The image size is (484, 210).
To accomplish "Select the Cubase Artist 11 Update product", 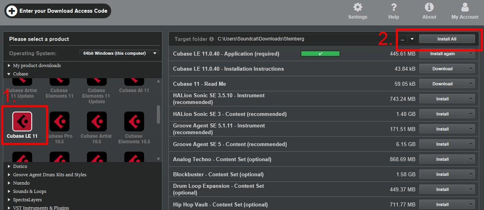I will [x=23, y=89].
